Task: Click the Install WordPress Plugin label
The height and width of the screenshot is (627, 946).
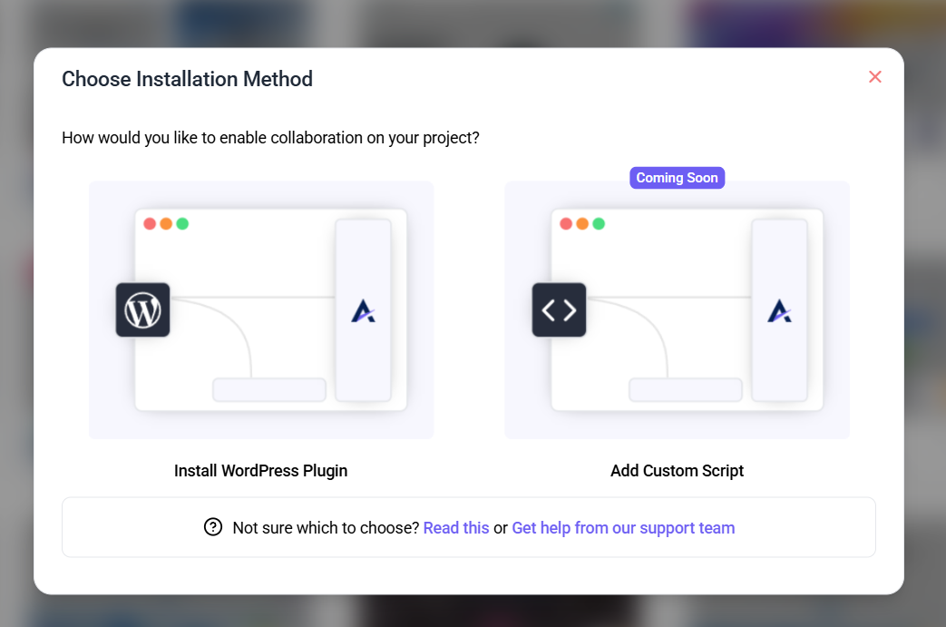Action: [x=260, y=471]
